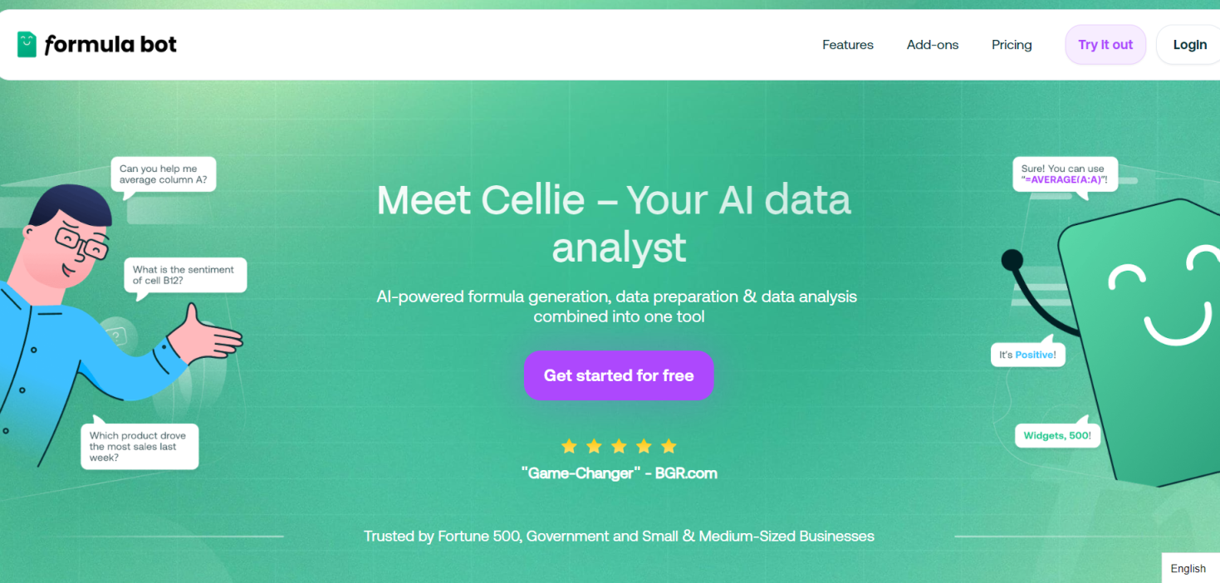The width and height of the screenshot is (1220, 583).
Task: Click the Get started for free button
Action: (x=619, y=375)
